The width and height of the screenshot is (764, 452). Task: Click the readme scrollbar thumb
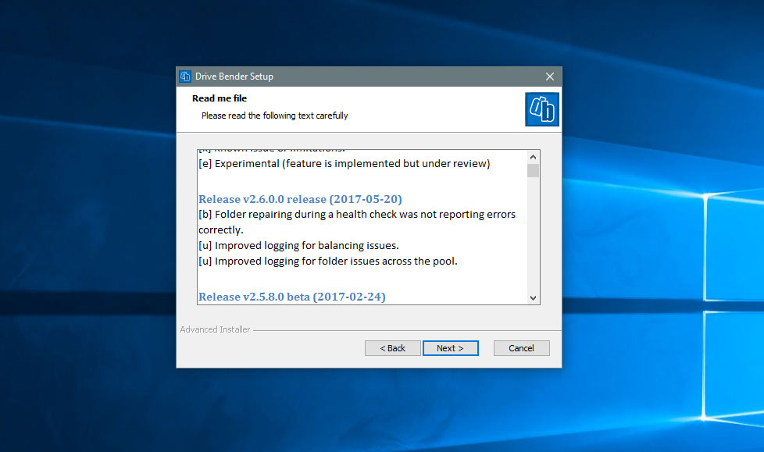click(x=533, y=170)
